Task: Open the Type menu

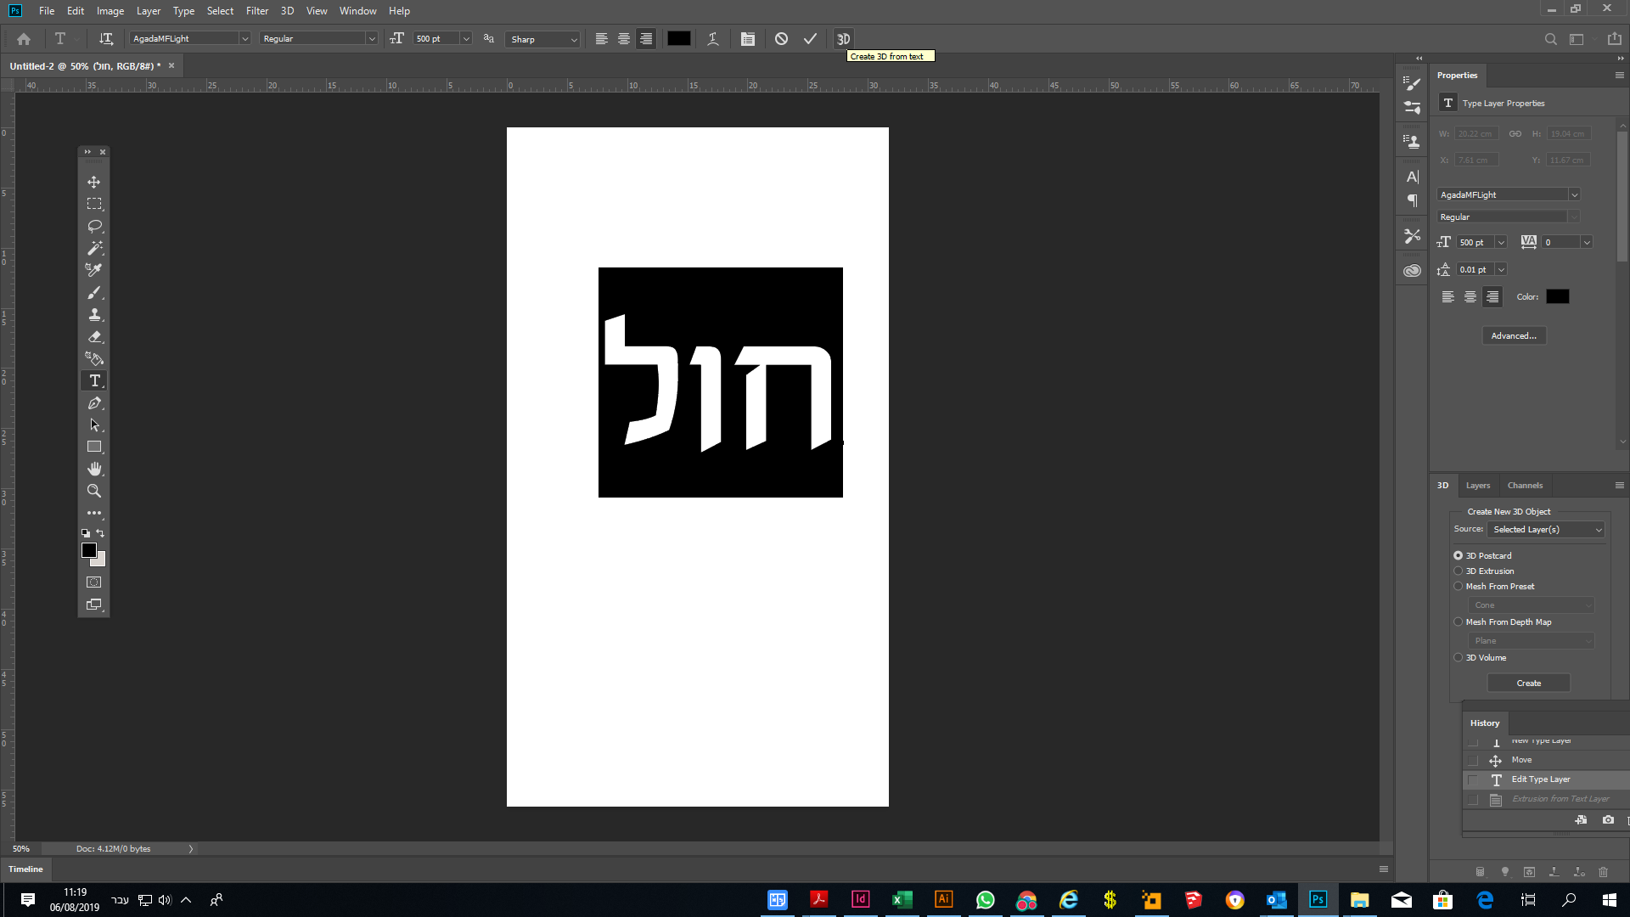Action: click(183, 11)
